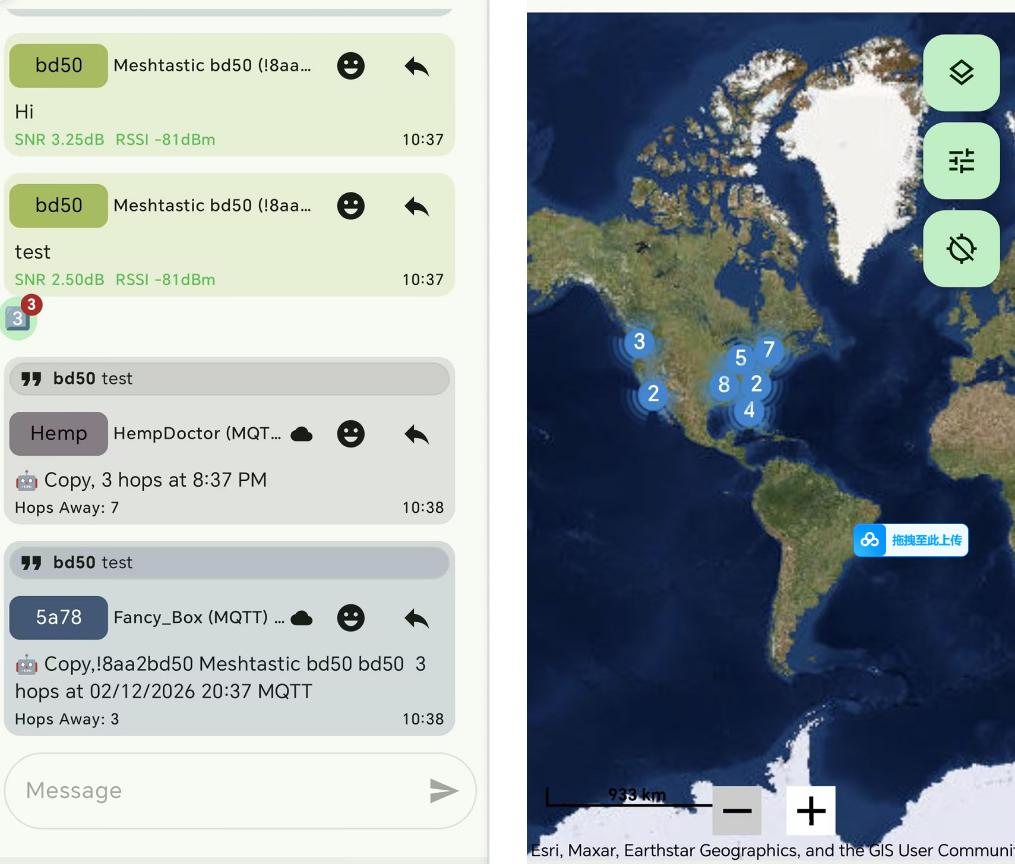Image resolution: width=1015 pixels, height=864 pixels.
Task: Send the message with the arrow icon
Action: pos(443,790)
